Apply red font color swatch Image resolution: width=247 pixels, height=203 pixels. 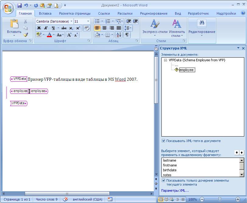click(x=49, y=35)
